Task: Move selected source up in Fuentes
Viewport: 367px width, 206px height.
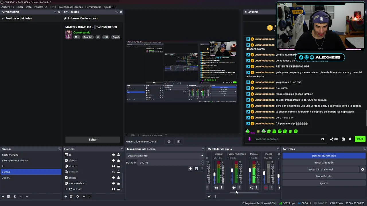Action: 84,197
